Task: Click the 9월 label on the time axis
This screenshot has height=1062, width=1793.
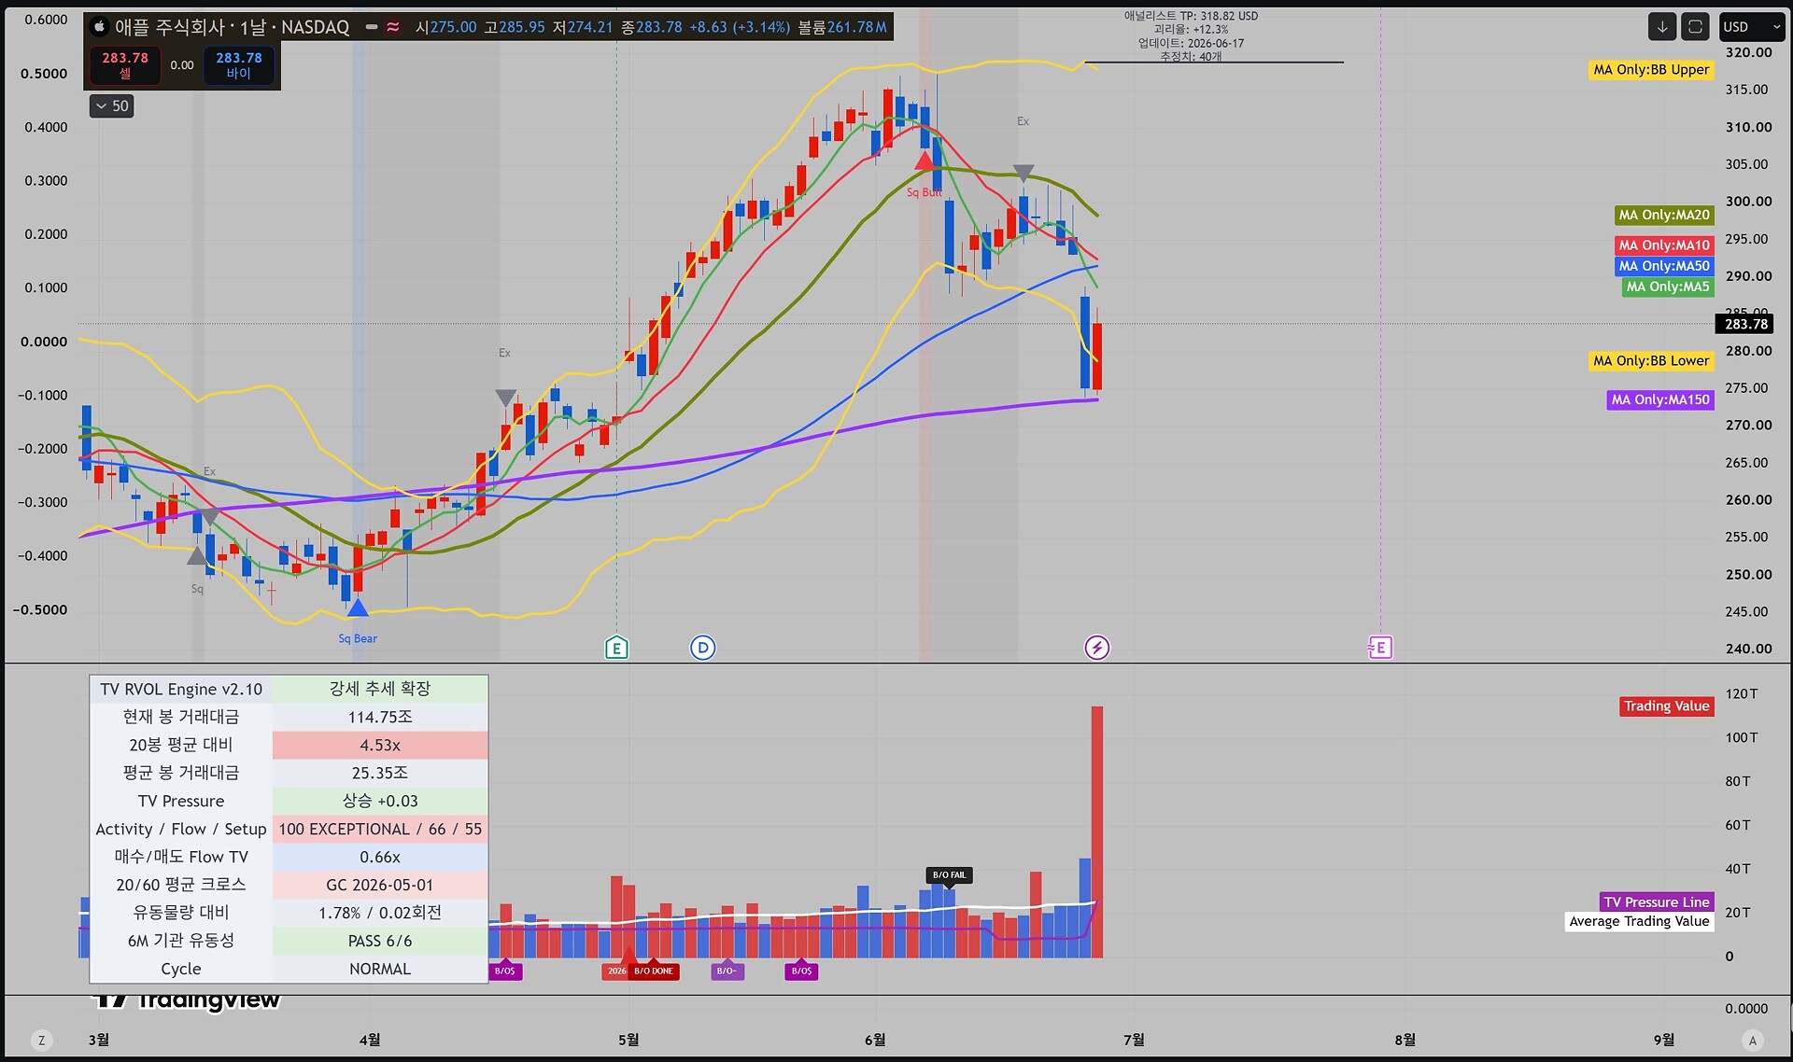Action: pyautogui.click(x=1663, y=1040)
